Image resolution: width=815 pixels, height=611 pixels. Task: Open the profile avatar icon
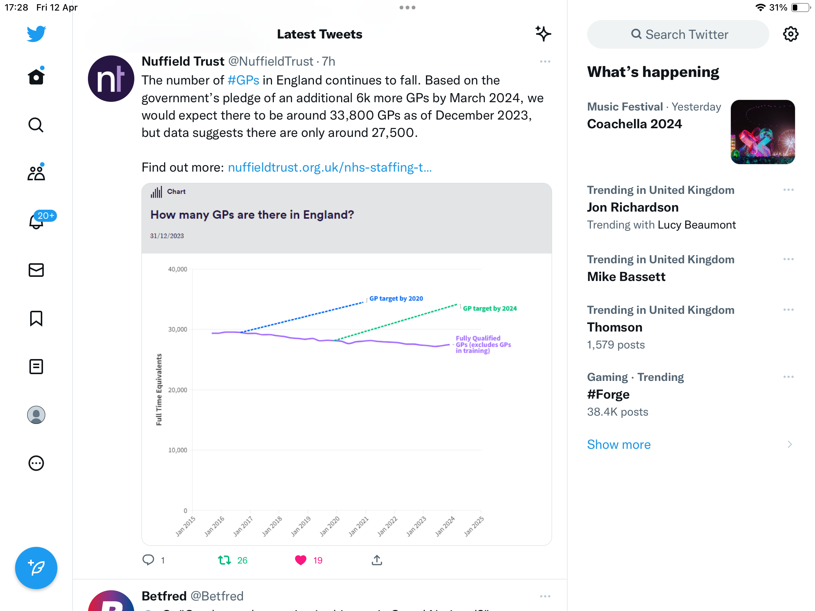(36, 415)
